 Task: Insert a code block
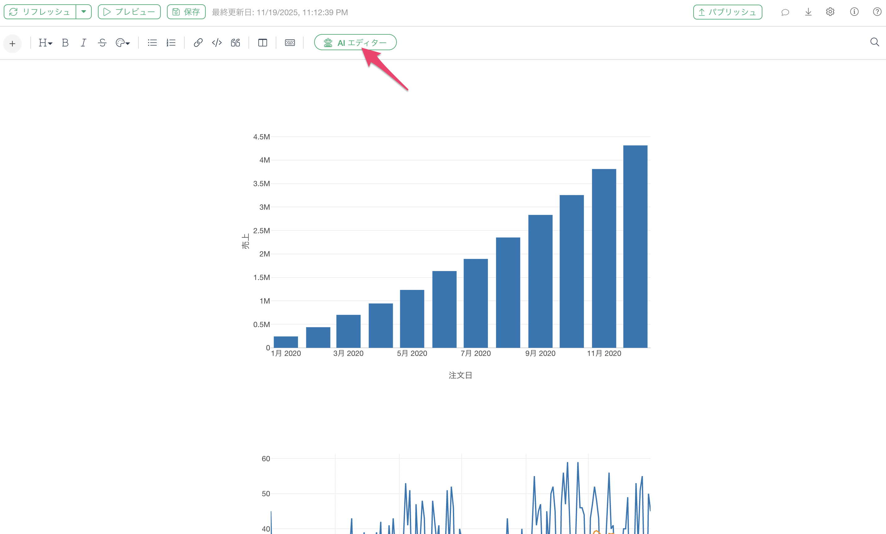[x=217, y=43]
